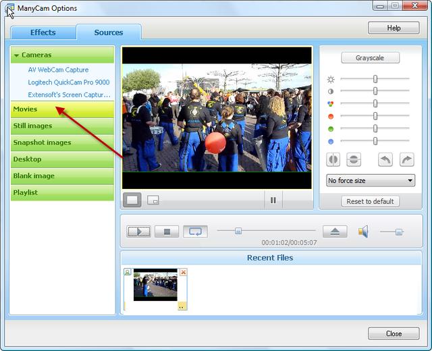This screenshot has height=351, width=432.
Task: Pause the video preview
Action: pos(273,200)
